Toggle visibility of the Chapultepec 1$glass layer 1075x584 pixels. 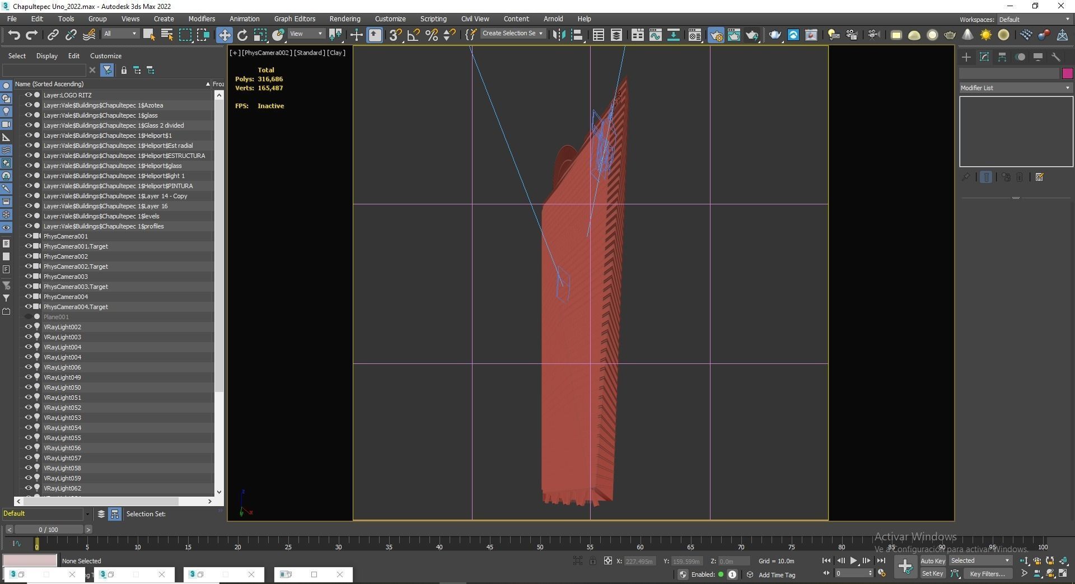click(28, 115)
